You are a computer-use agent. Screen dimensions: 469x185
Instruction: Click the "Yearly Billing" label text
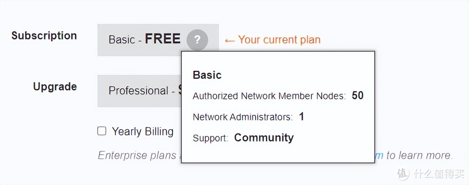tap(142, 132)
